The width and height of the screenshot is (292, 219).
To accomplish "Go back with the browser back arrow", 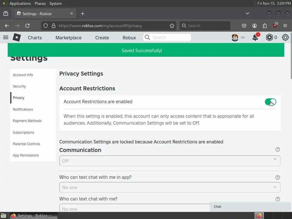I will [x=7, y=26].
